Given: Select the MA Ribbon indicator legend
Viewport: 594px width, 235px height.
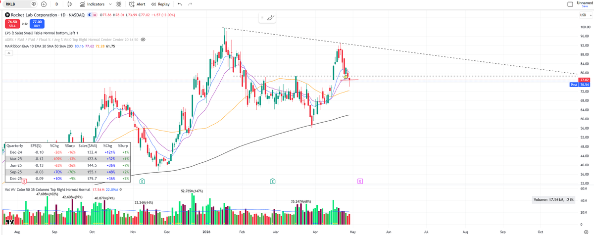Looking at the screenshot, I should [x=39, y=46].
